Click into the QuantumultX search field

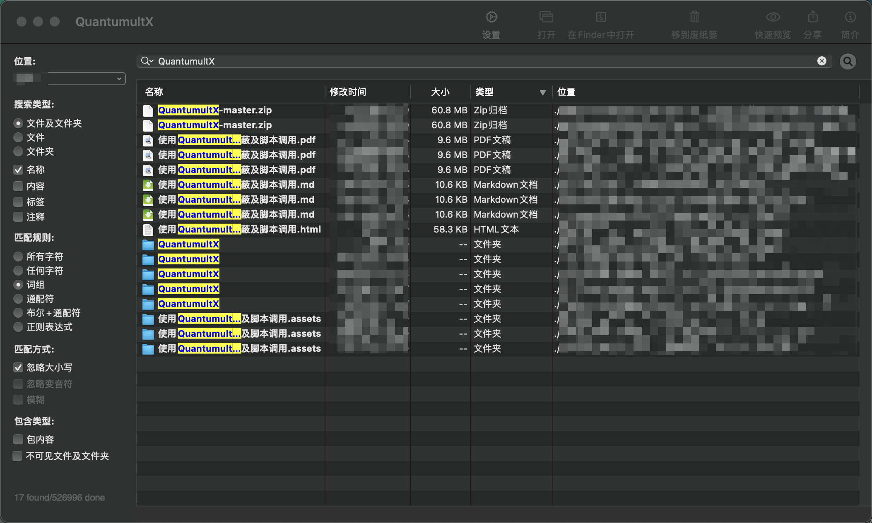click(x=484, y=61)
